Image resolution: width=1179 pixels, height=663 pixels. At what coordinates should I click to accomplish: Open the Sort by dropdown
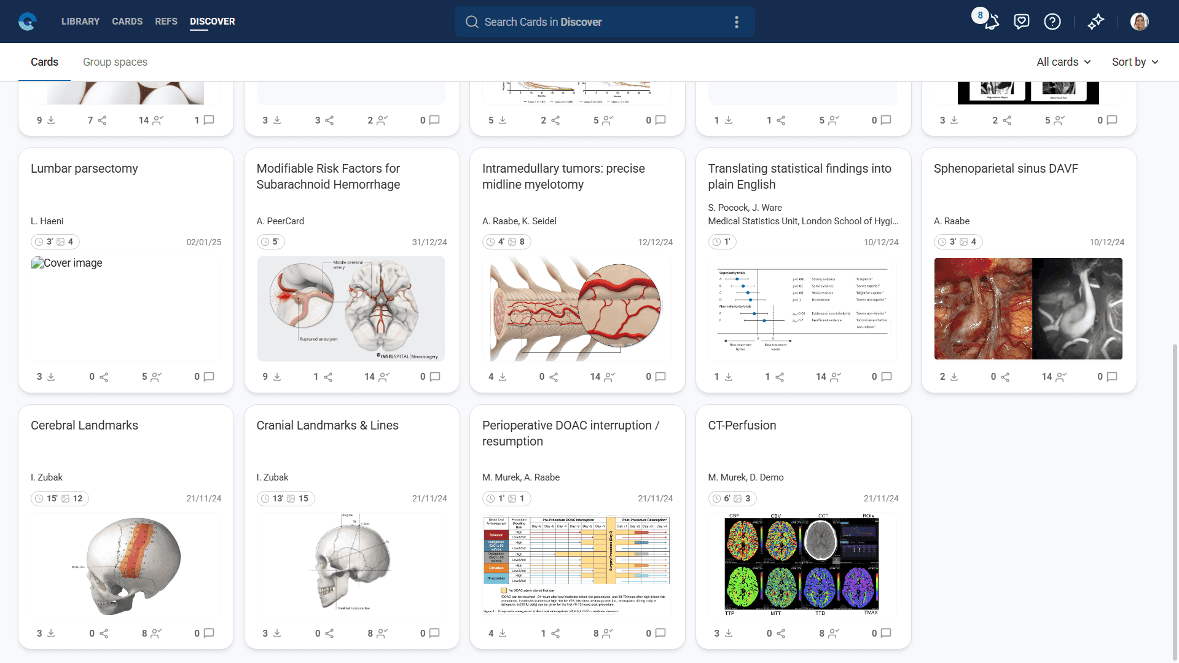[x=1135, y=62]
